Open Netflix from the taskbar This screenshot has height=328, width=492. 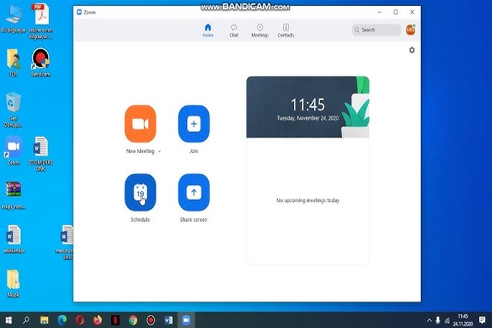click(x=115, y=320)
